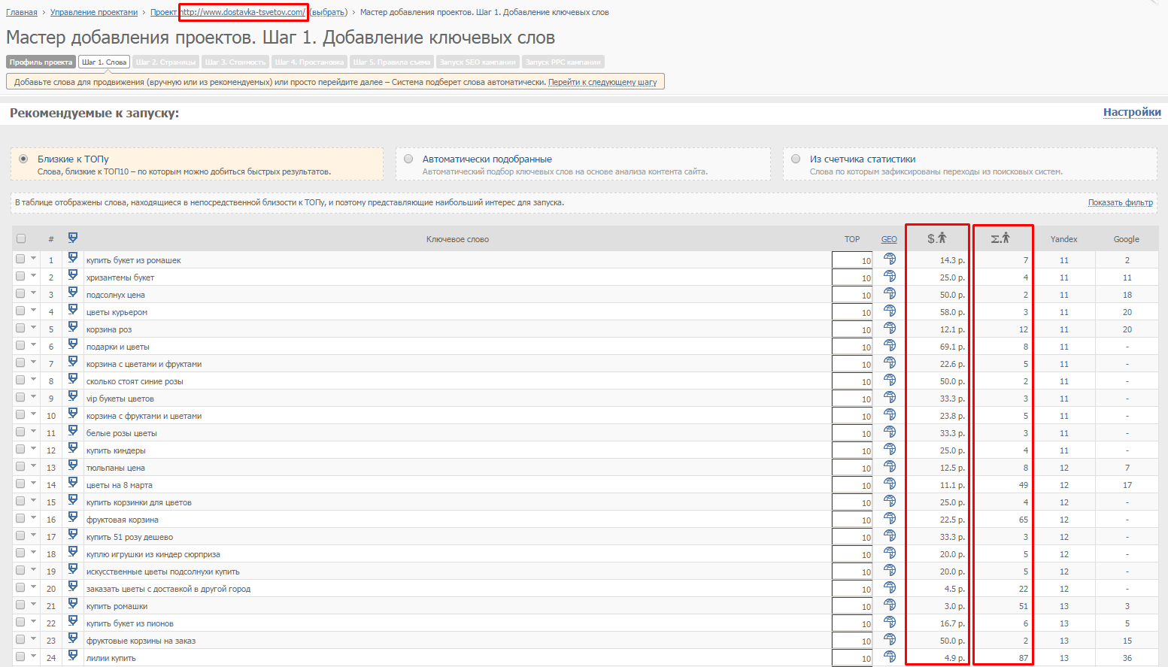Screen dimensions: 1168x667
Task: Click keyword text 'искусственные цветы подсолнухи купить'
Action: click(162, 571)
